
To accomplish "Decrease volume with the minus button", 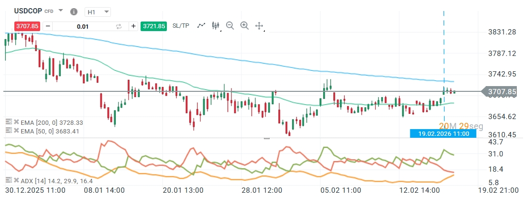I will pos(48,26).
